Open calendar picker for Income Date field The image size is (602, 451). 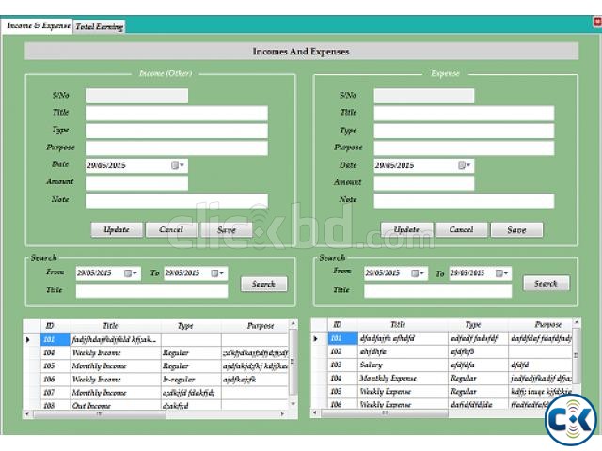(x=178, y=165)
